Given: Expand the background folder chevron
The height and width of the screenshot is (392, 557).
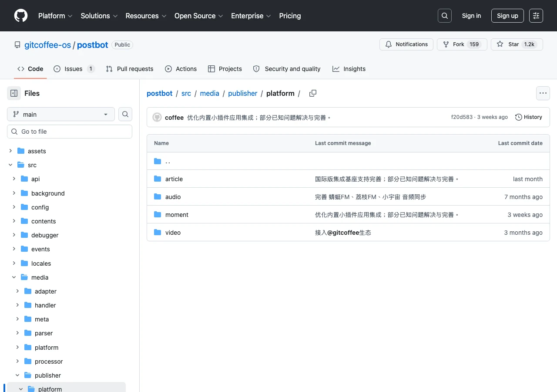Looking at the screenshot, I should [14, 193].
